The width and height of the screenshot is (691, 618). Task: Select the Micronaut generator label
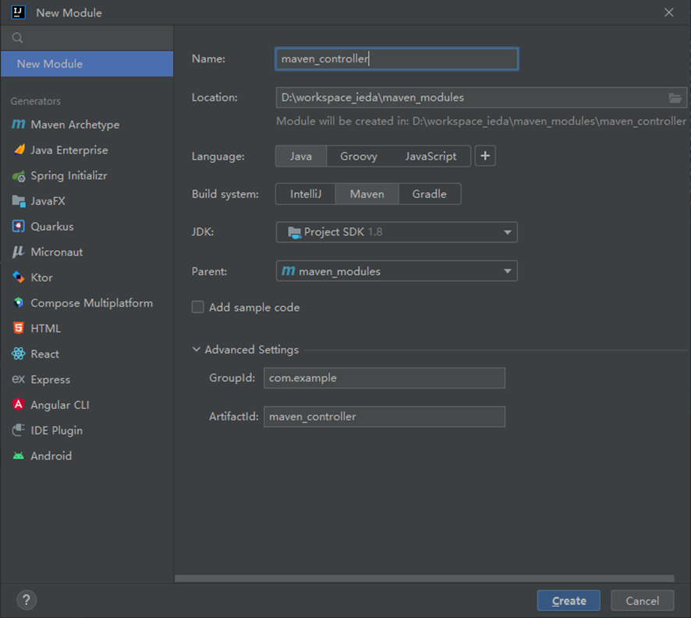pyautogui.click(x=57, y=252)
